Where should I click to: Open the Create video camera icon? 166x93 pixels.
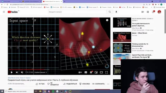click(143, 12)
